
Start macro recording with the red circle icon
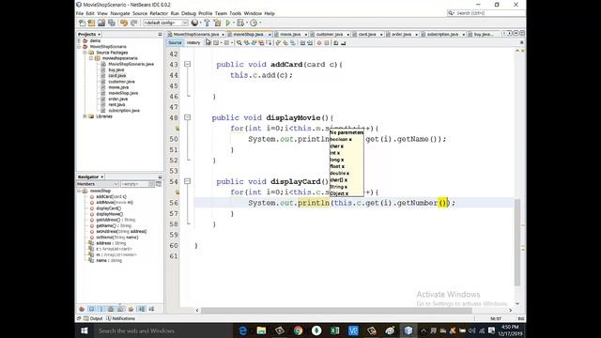pos(319,43)
